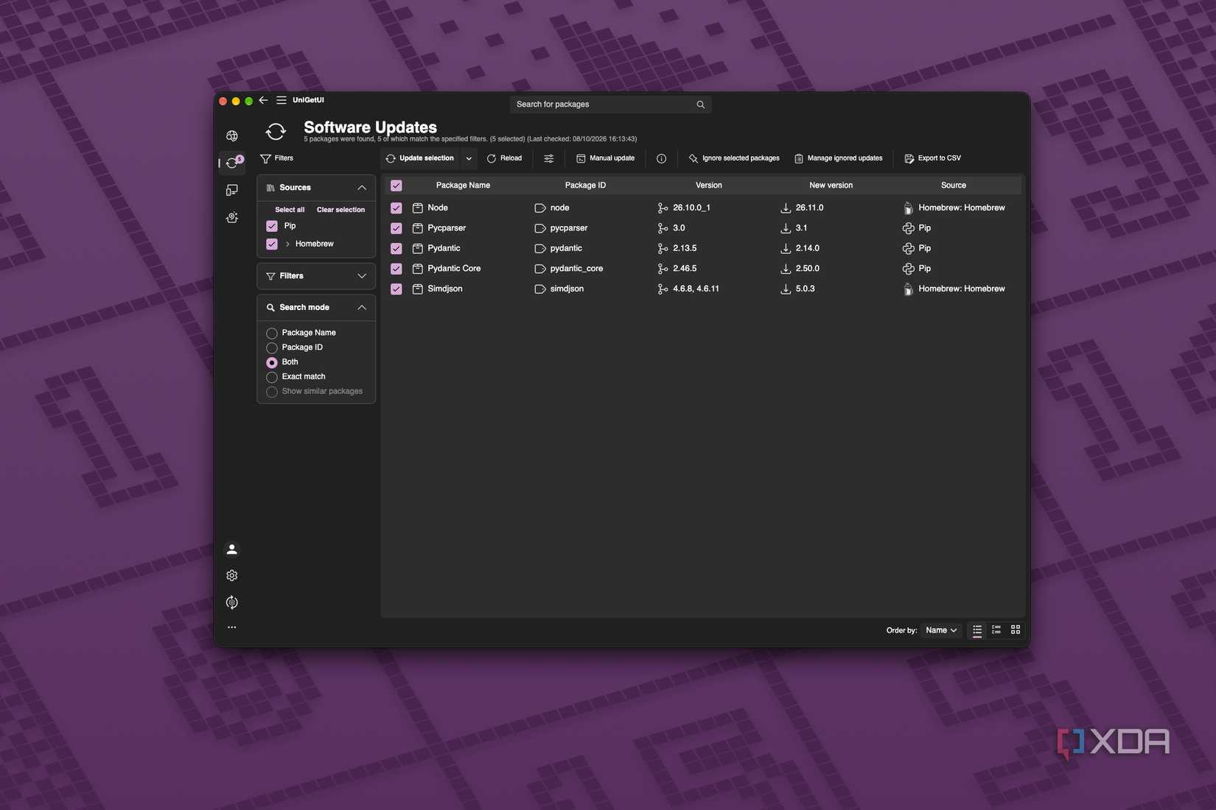This screenshot has height=810, width=1216.
Task: Collapse the Search mode panel
Action: click(362, 308)
